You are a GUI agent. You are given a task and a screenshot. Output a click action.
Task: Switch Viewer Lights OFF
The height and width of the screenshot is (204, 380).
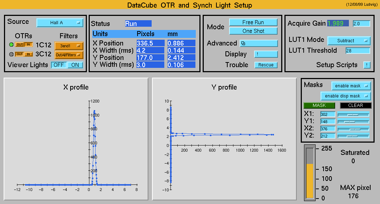[58, 65]
